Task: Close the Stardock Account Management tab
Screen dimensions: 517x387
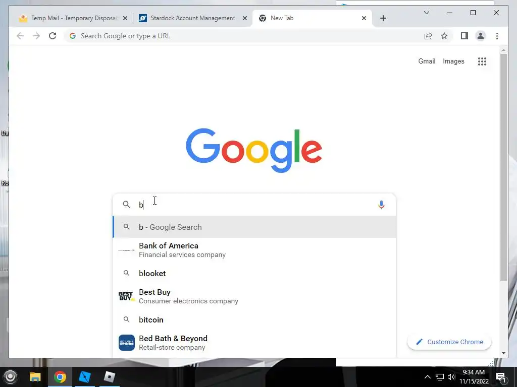Action: pos(245,18)
